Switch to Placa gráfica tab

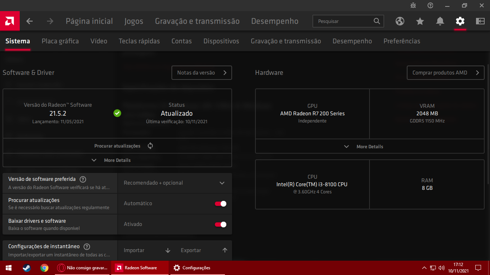pos(60,41)
